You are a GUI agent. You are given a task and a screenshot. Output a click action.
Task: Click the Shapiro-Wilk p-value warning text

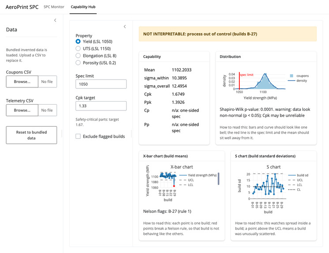click(265, 113)
